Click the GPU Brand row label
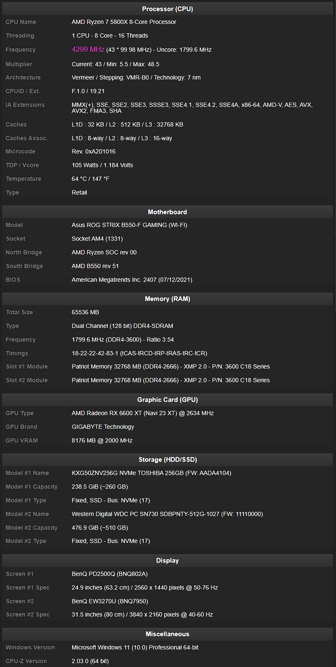Viewport: 336px width, 667px height. (x=21, y=427)
